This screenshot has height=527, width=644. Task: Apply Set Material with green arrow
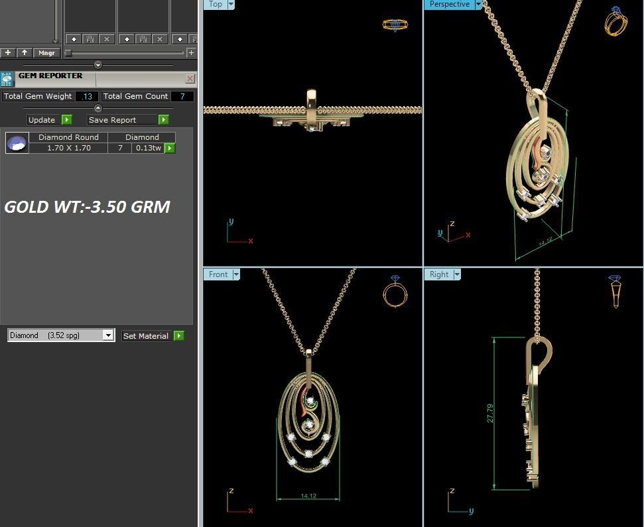pos(178,335)
